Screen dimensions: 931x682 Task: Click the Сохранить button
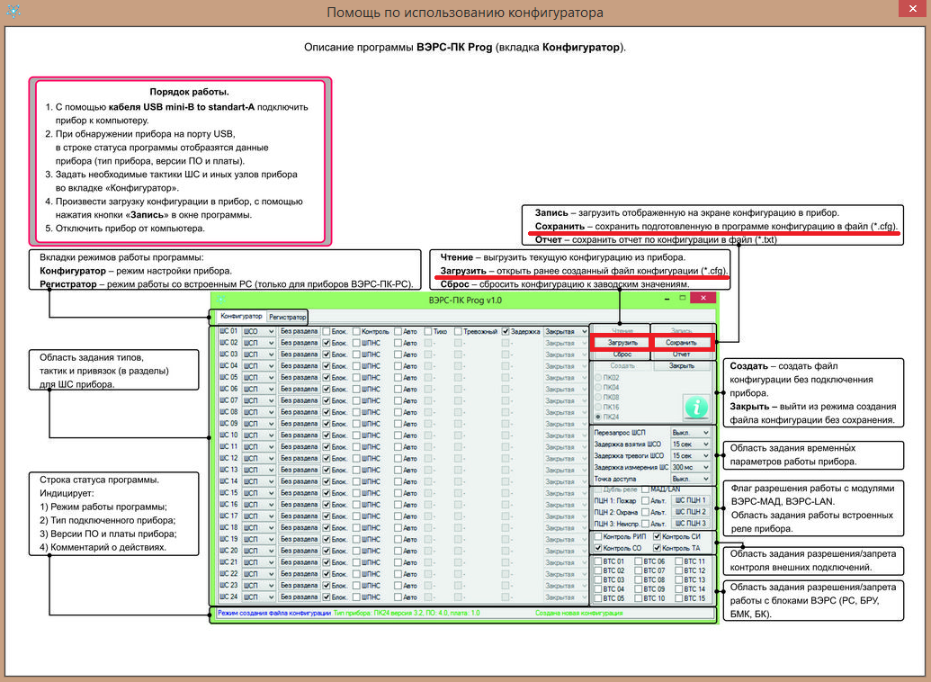[681, 343]
